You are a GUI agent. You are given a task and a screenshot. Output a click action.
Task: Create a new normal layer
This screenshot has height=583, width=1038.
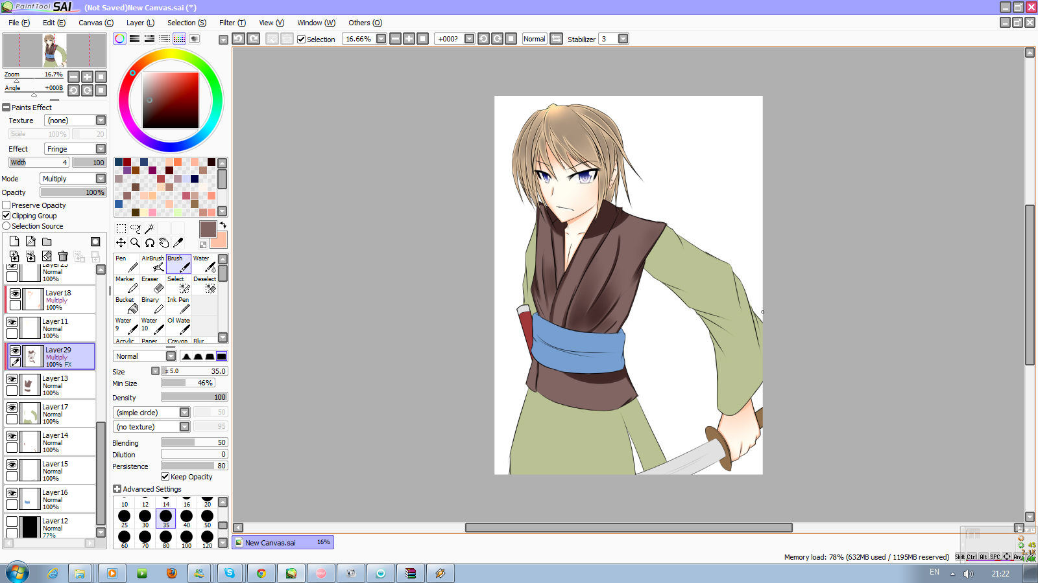click(14, 242)
